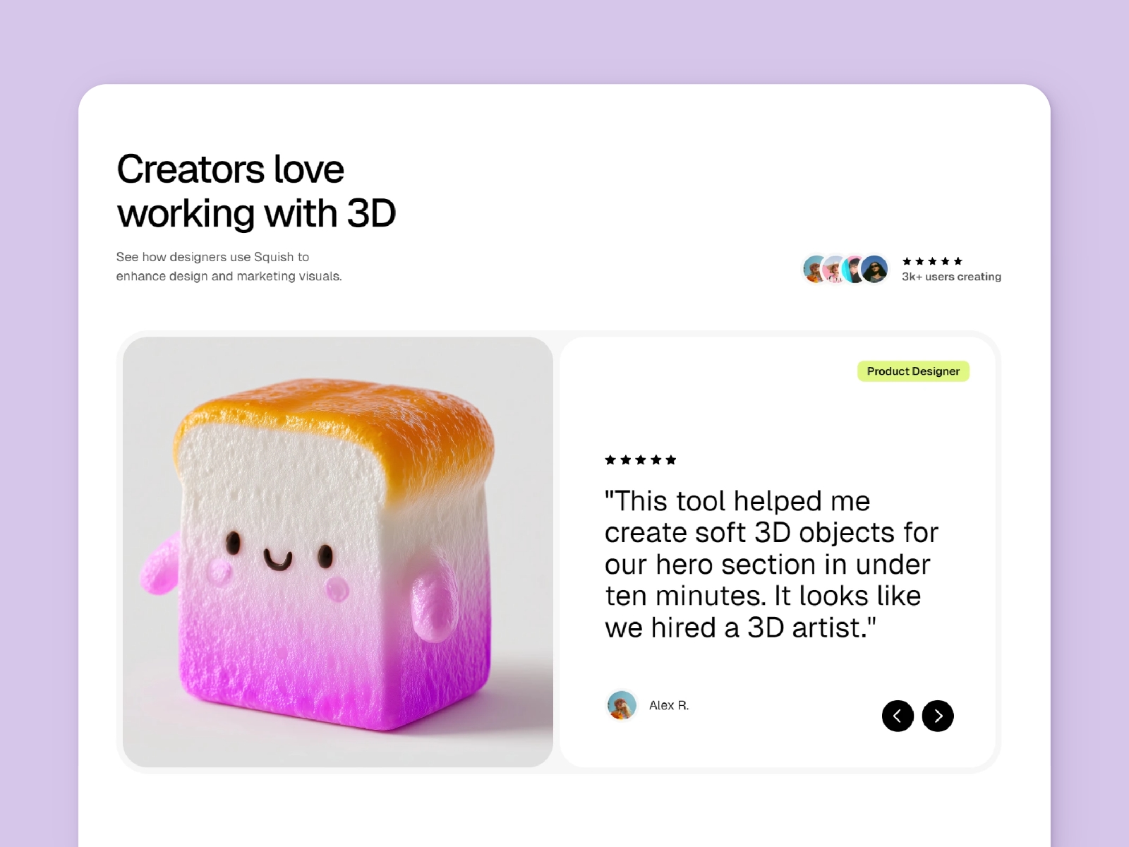Go back using the left arrow button
Image resolution: width=1129 pixels, height=847 pixels.
pyautogui.click(x=898, y=716)
